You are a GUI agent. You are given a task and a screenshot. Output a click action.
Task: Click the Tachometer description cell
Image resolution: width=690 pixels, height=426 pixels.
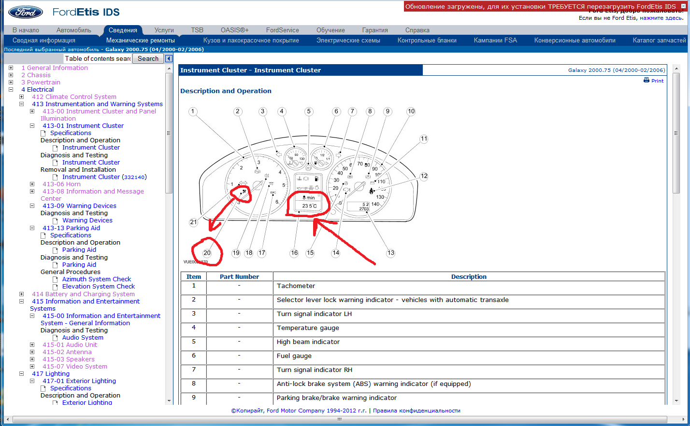(x=469, y=288)
